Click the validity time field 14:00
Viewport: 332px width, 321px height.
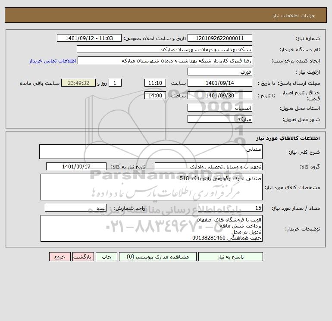pyautogui.click(x=155, y=95)
